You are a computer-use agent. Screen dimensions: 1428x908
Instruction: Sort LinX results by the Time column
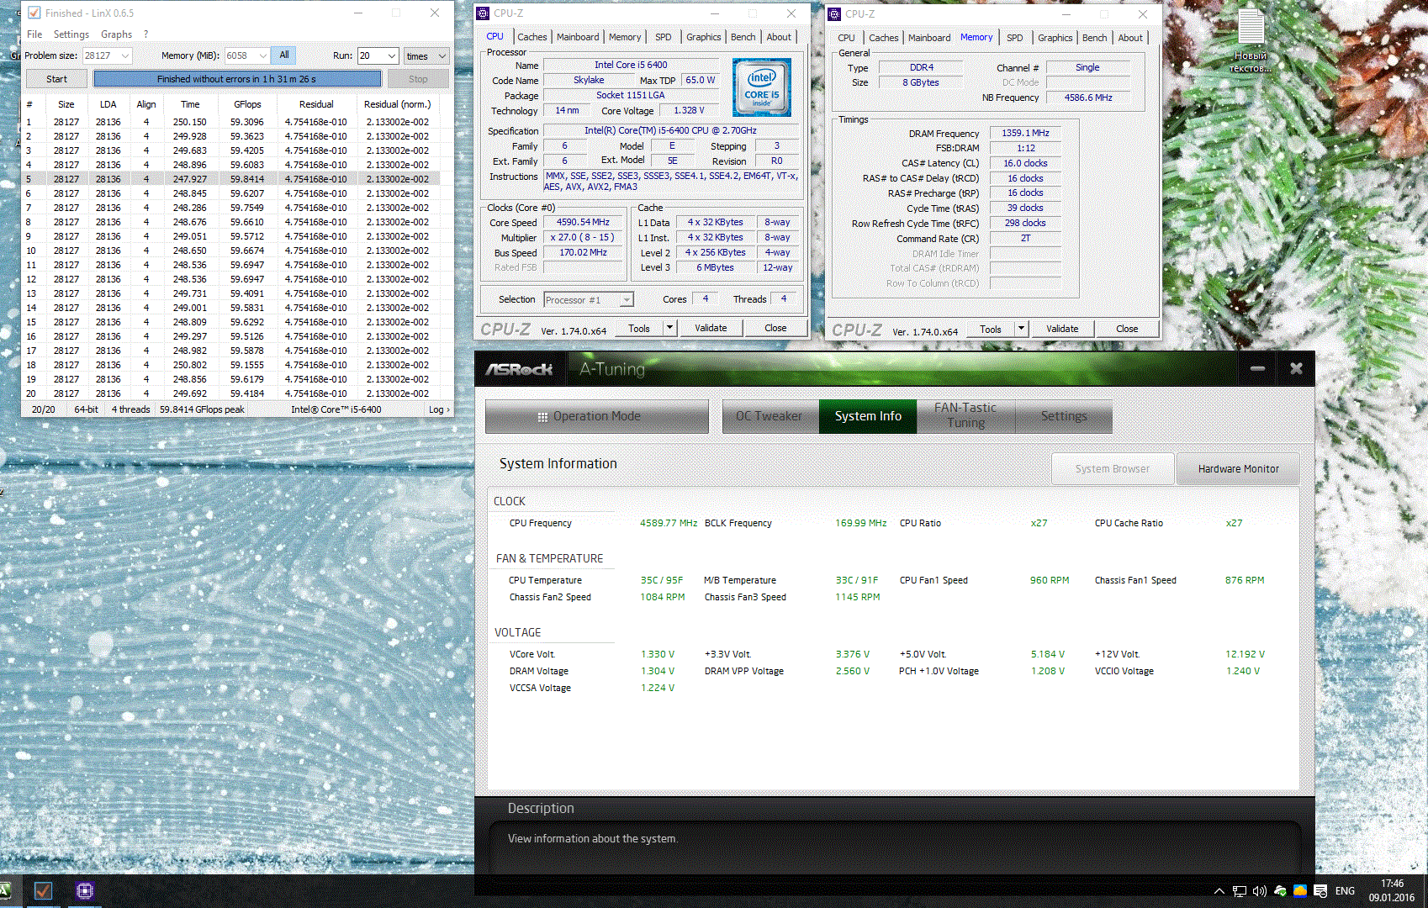coord(190,104)
